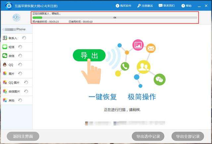Click the question mark icon beside 帮助
This screenshot has width=212, height=144.
click(x=183, y=6)
